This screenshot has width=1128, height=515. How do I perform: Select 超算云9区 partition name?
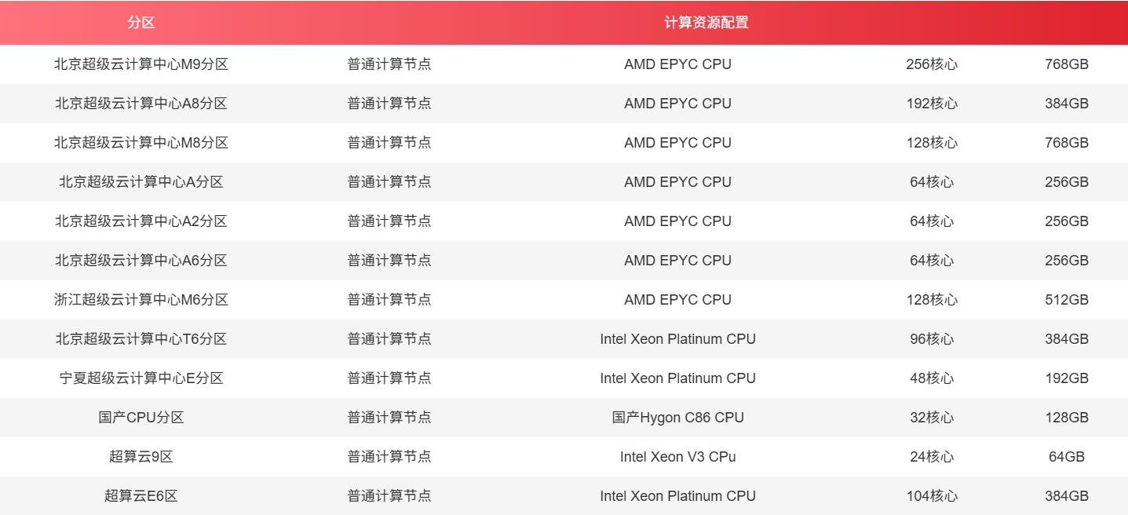coord(141,457)
